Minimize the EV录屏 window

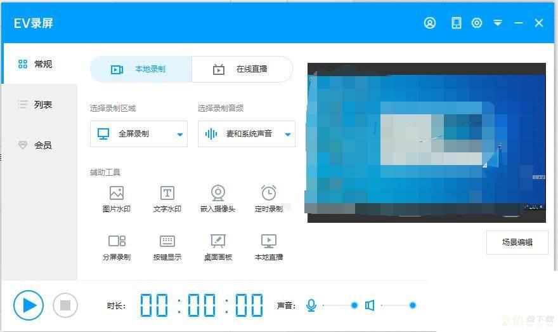[519, 23]
